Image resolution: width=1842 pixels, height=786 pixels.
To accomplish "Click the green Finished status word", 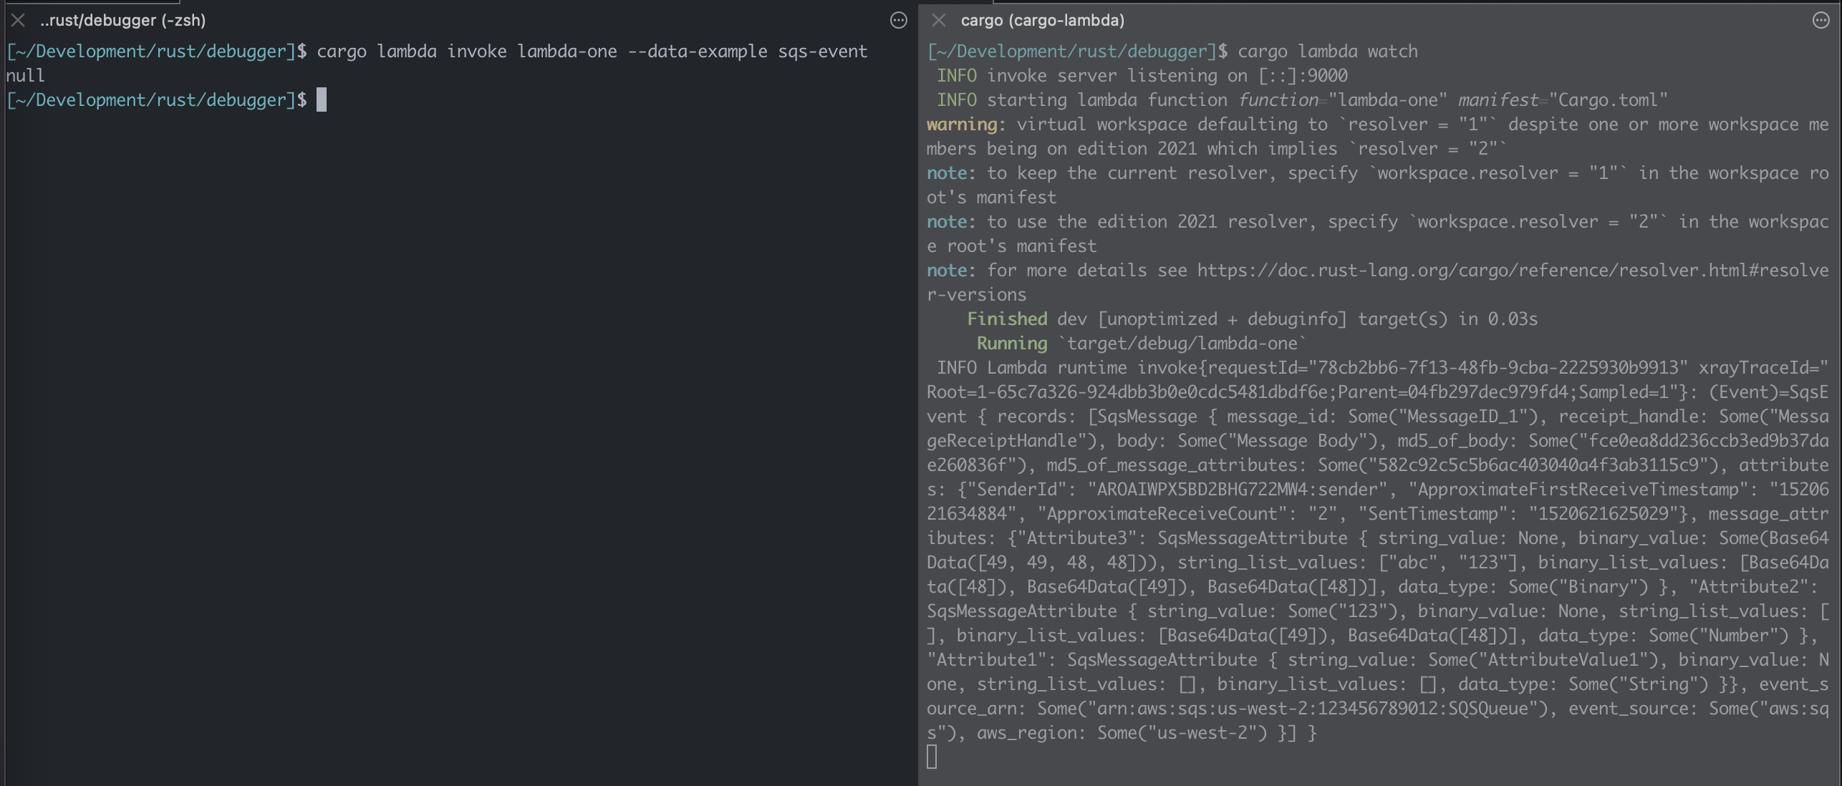I will [1006, 319].
